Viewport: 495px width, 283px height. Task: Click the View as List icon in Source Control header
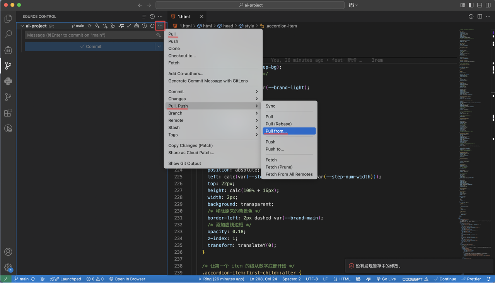tap(144, 17)
